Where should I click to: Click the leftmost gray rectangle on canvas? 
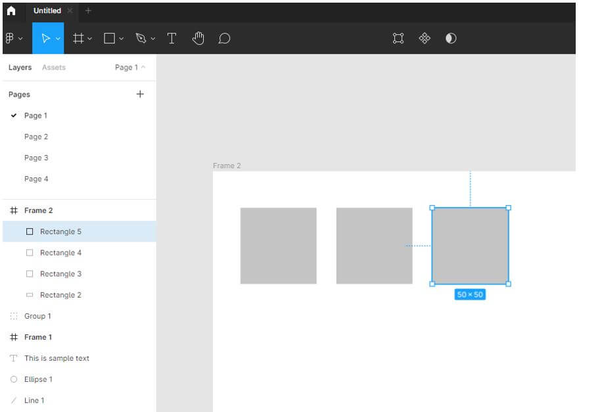point(279,246)
